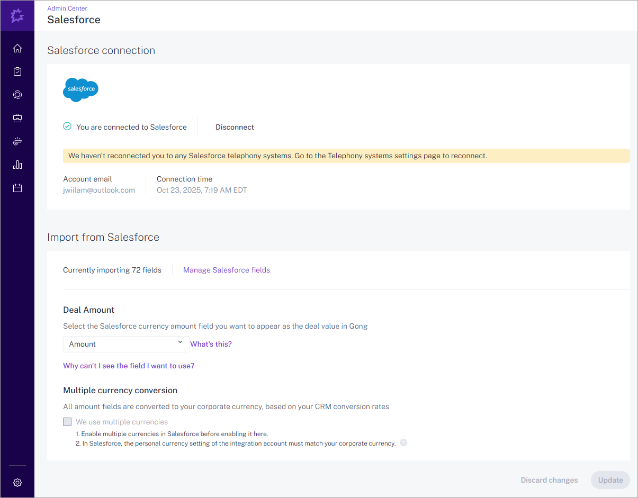The width and height of the screenshot is (638, 498).
Task: Open the Home icon in sidebar
Action: click(17, 48)
